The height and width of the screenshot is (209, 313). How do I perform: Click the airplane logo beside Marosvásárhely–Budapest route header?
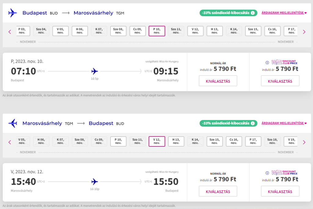point(13,123)
